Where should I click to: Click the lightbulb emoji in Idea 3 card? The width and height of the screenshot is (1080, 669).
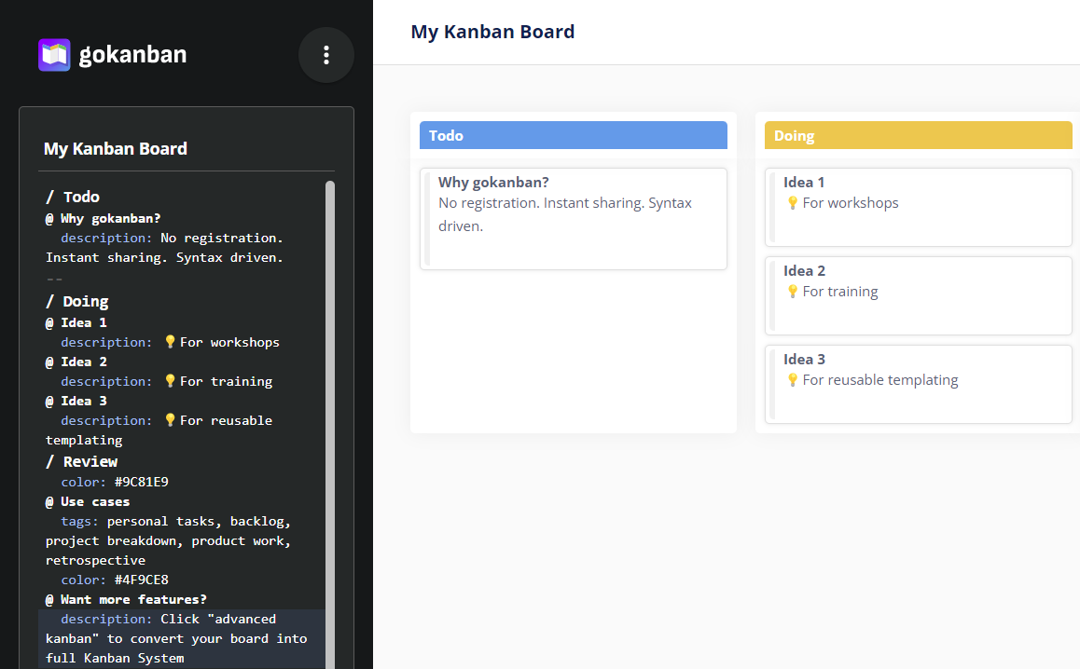pos(792,380)
